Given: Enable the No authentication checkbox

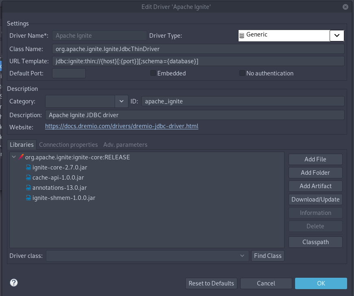Looking at the screenshot, I should [x=241, y=73].
